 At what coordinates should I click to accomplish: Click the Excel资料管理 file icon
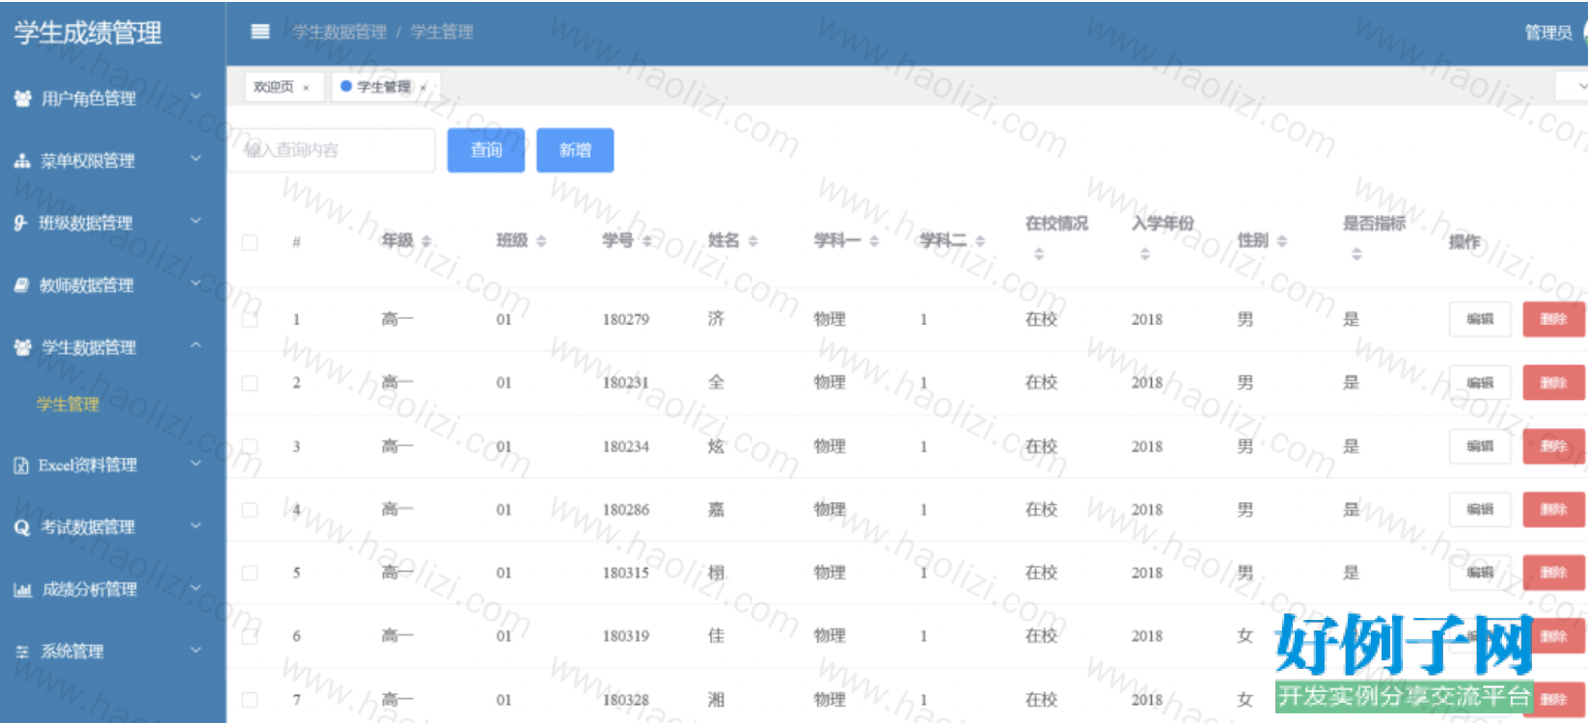(21, 466)
